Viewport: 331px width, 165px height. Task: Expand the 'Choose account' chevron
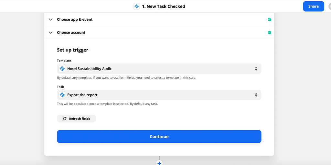tap(50, 33)
